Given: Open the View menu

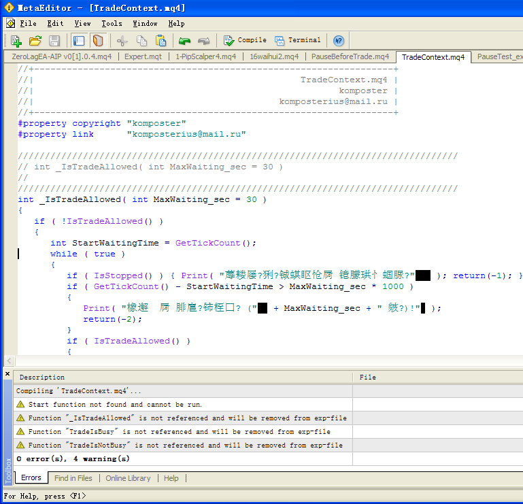Looking at the screenshot, I should coord(82,23).
